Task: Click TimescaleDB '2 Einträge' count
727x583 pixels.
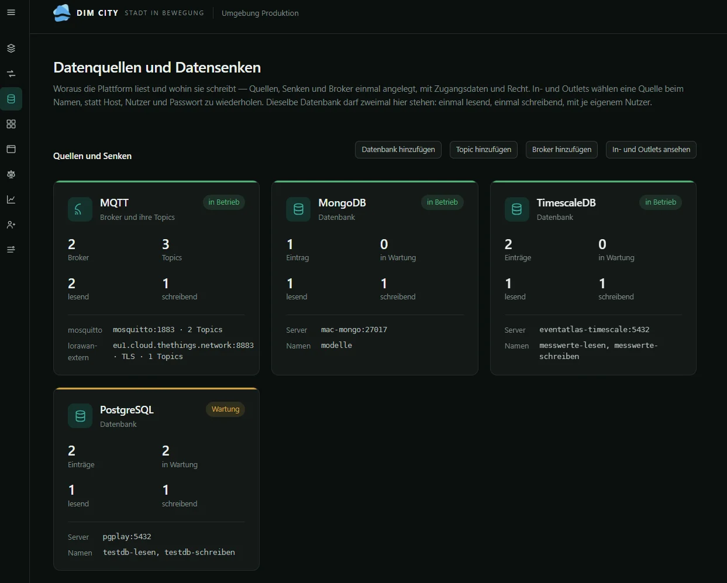Action: click(518, 250)
